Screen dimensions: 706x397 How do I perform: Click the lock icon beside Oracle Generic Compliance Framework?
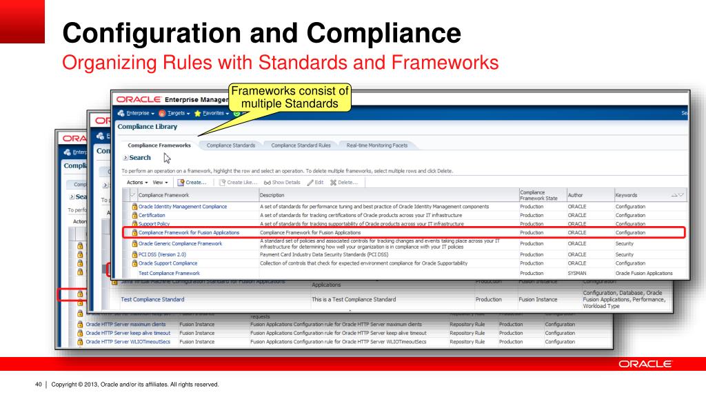tap(134, 243)
